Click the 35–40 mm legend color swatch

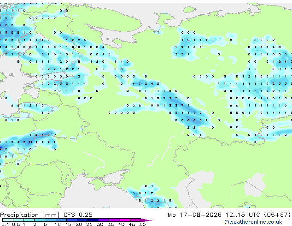(114, 220)
